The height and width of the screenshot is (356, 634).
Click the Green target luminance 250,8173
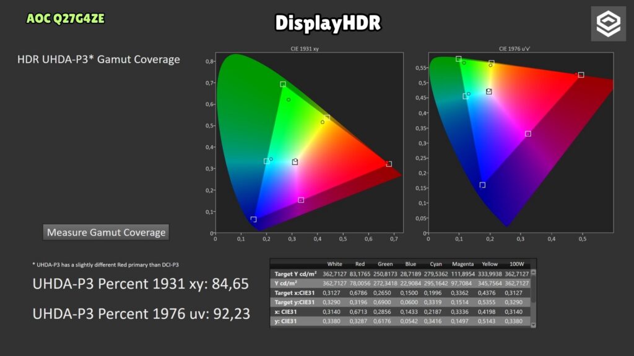click(385, 274)
